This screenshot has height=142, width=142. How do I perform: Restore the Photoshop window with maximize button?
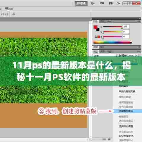point(130,4)
